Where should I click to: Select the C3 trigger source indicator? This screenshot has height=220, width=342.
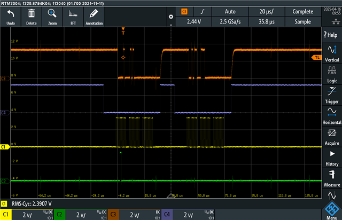click(184, 12)
